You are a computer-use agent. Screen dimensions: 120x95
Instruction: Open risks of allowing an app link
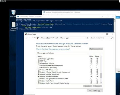tap(53, 49)
